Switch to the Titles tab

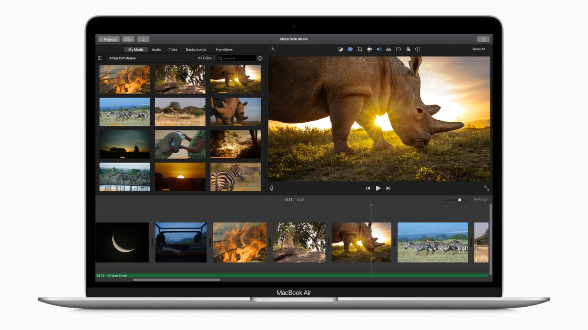pyautogui.click(x=173, y=49)
